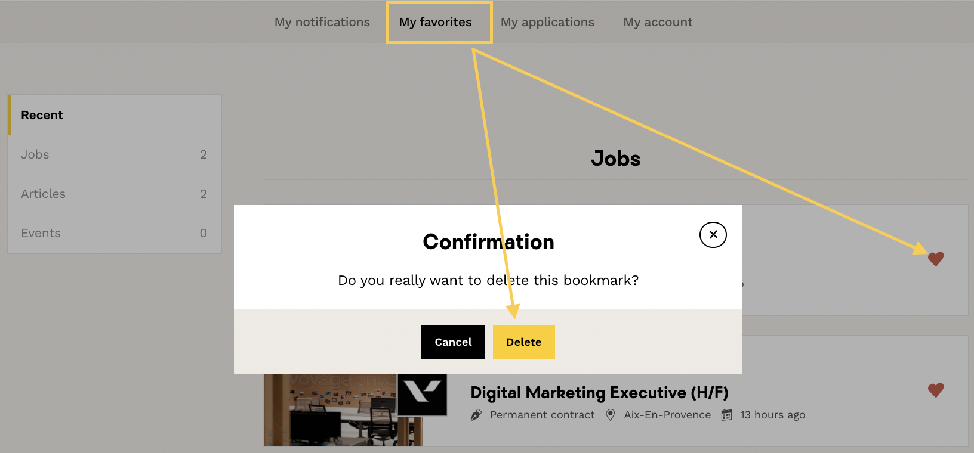Click the Aix-En-Provence location label
Viewport: 974px width, 453px height.
coord(667,415)
